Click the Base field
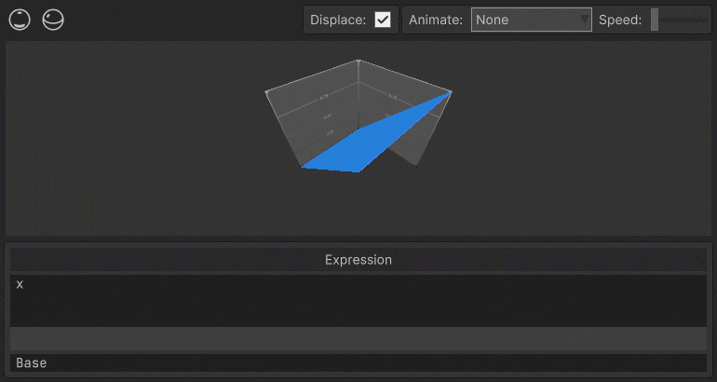Image resolution: width=717 pixels, height=382 pixels. pos(358,362)
